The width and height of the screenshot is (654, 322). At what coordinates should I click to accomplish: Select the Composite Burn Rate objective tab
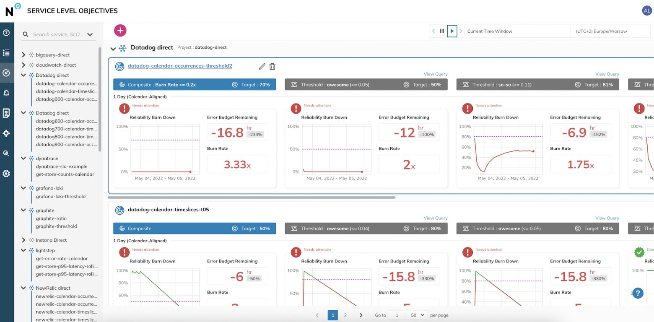point(195,85)
